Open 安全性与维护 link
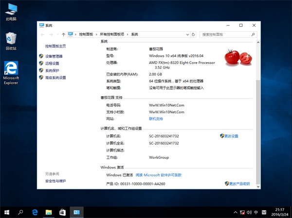Screen dimensions: 292x218 [55, 181]
